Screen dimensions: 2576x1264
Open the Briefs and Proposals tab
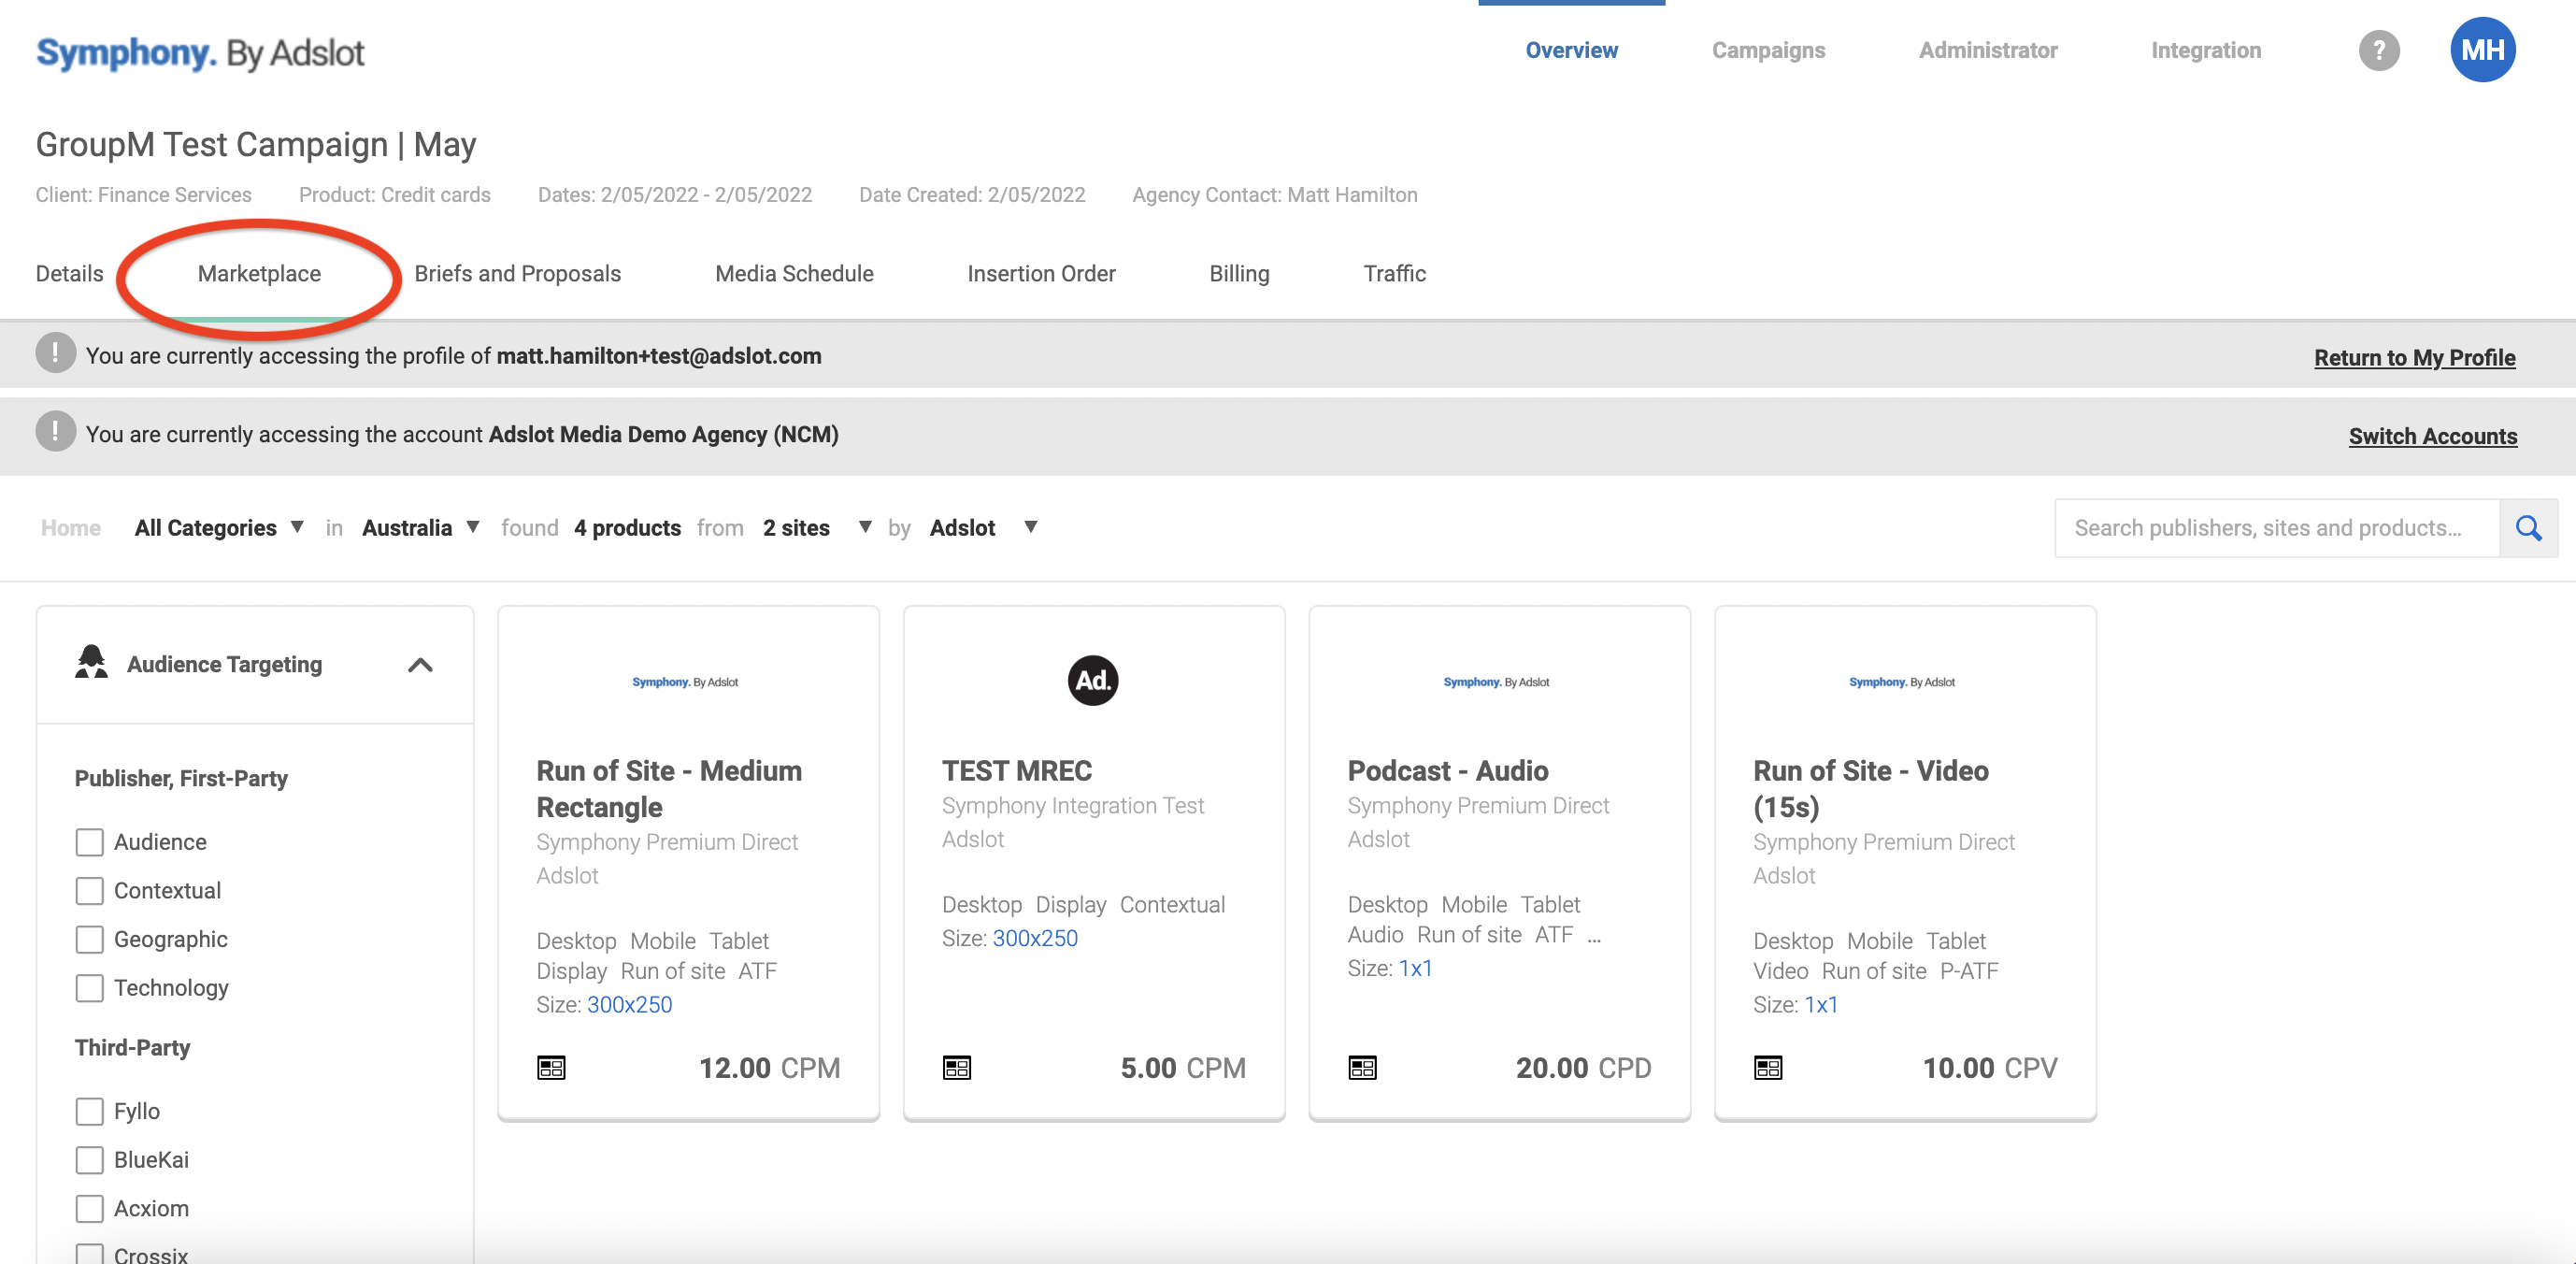tap(517, 273)
